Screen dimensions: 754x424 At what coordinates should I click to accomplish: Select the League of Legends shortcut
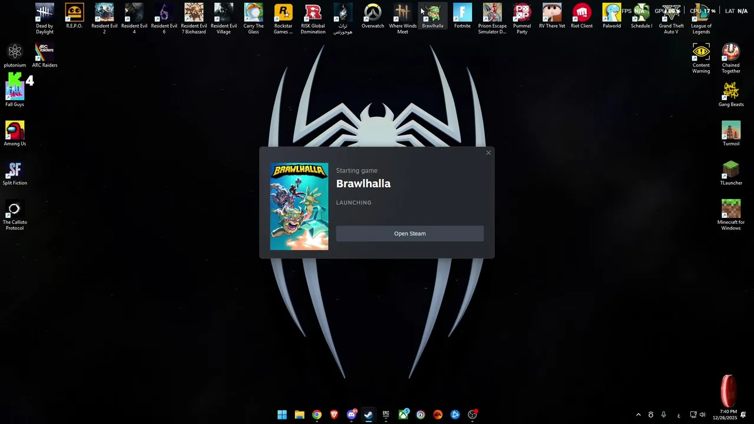click(701, 19)
